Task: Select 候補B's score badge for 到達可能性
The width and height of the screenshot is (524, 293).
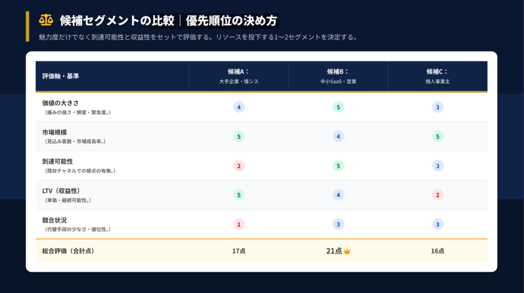Action: click(338, 166)
